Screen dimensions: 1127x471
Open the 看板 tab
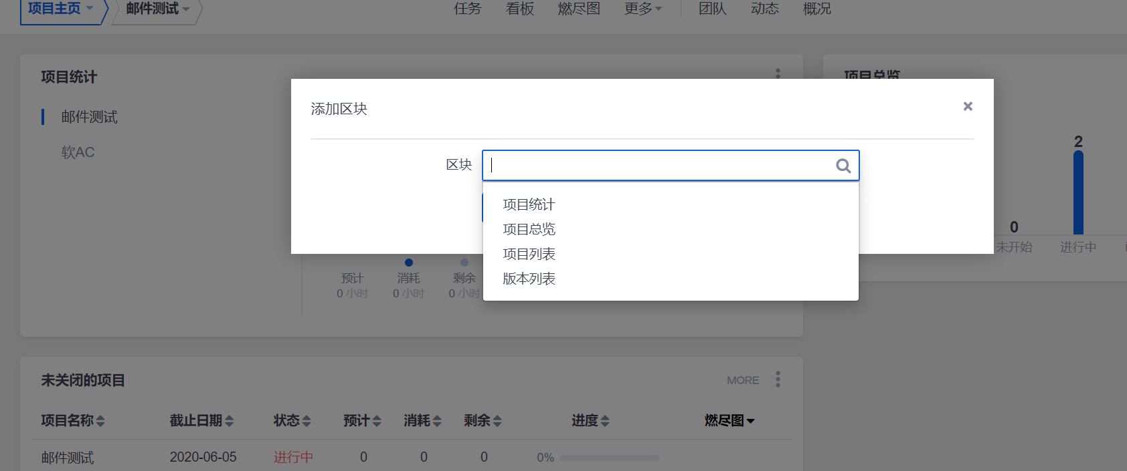520,9
